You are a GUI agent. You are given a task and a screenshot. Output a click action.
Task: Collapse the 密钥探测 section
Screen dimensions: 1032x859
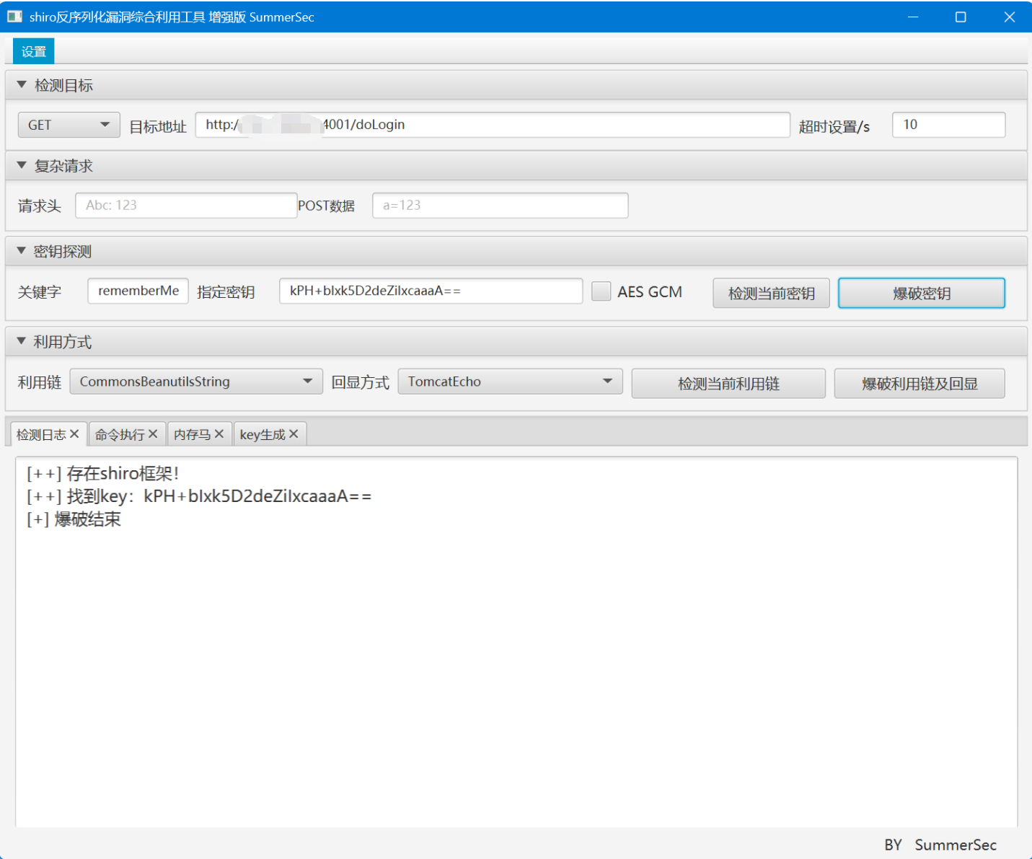pyautogui.click(x=21, y=251)
